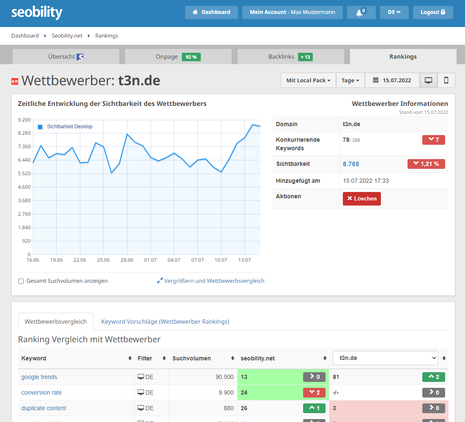
Task: Click the red Löschen button
Action: (362, 199)
